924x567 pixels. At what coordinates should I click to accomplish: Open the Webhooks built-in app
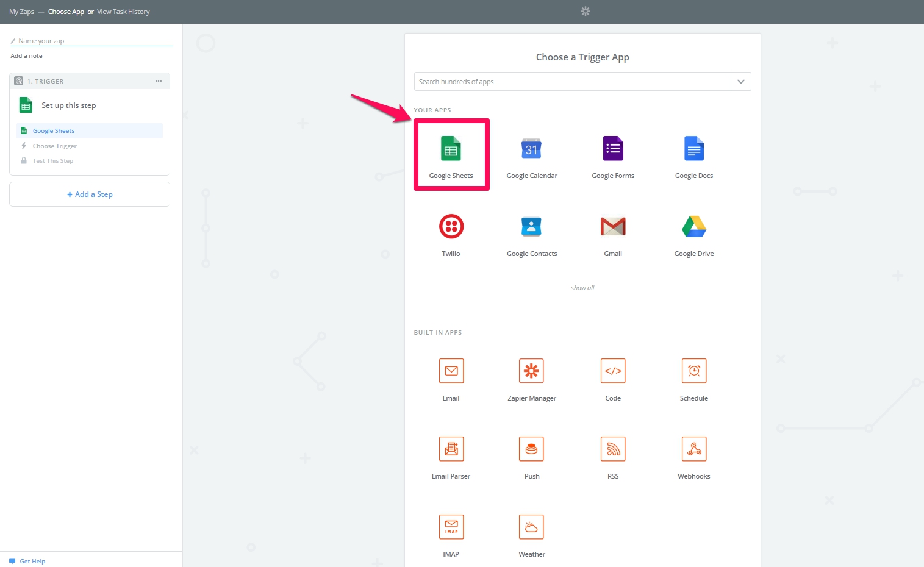point(693,449)
